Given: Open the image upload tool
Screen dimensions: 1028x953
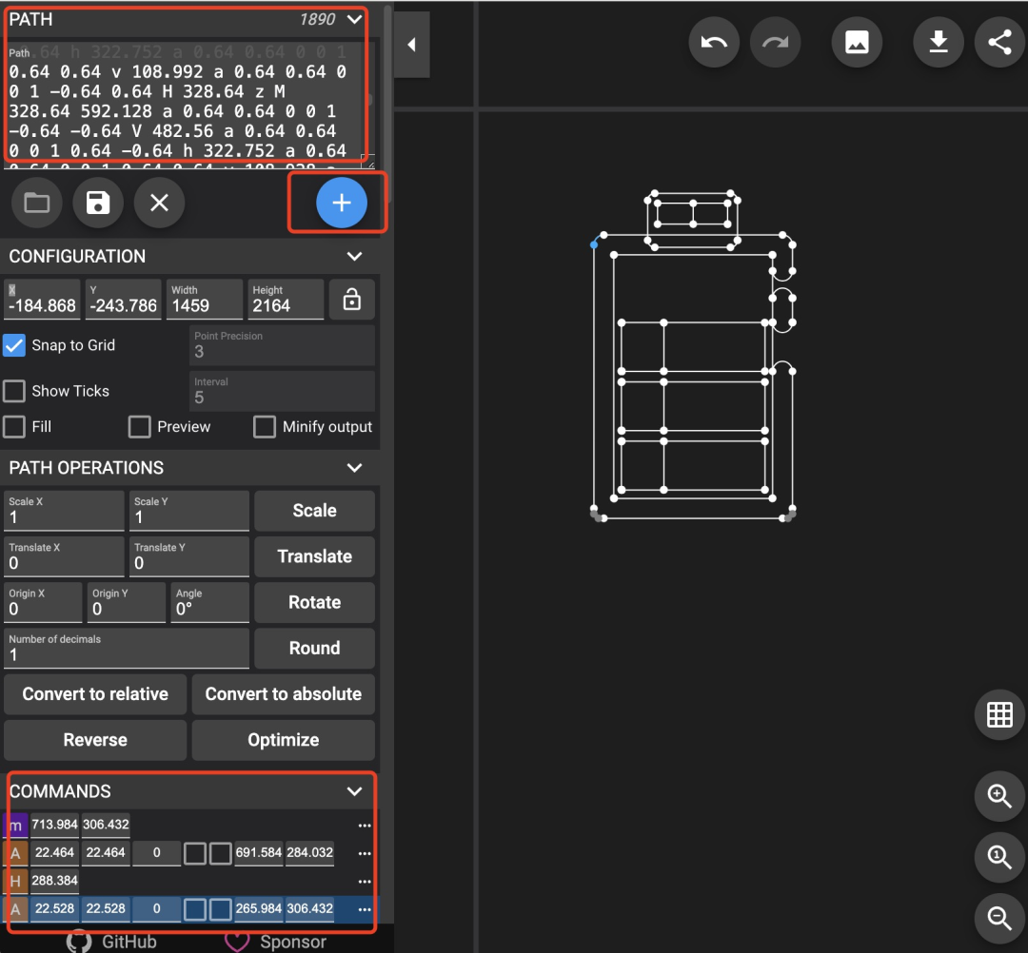Looking at the screenshot, I should (857, 43).
